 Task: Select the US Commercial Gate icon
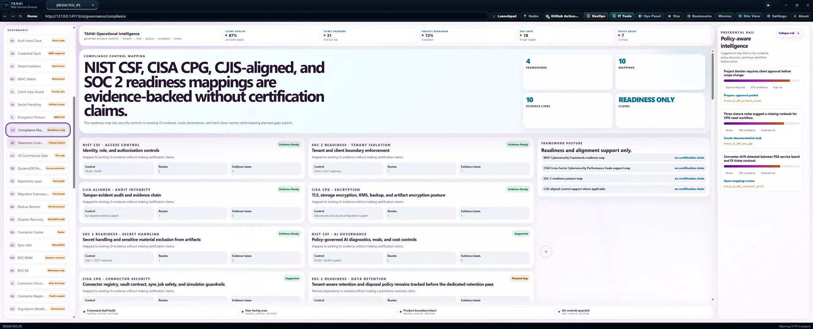12,155
